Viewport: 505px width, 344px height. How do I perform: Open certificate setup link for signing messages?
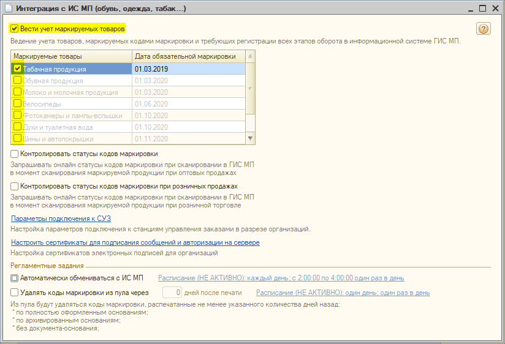tap(135, 242)
